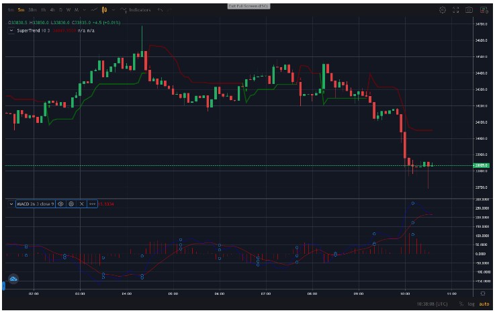Click the Exit Full Screen (ESC) button
Image resolution: width=497 pixels, height=315 pixels.
pyautogui.click(x=248, y=6)
